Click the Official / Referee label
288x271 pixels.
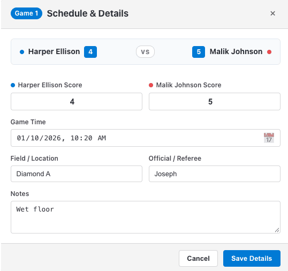click(175, 159)
